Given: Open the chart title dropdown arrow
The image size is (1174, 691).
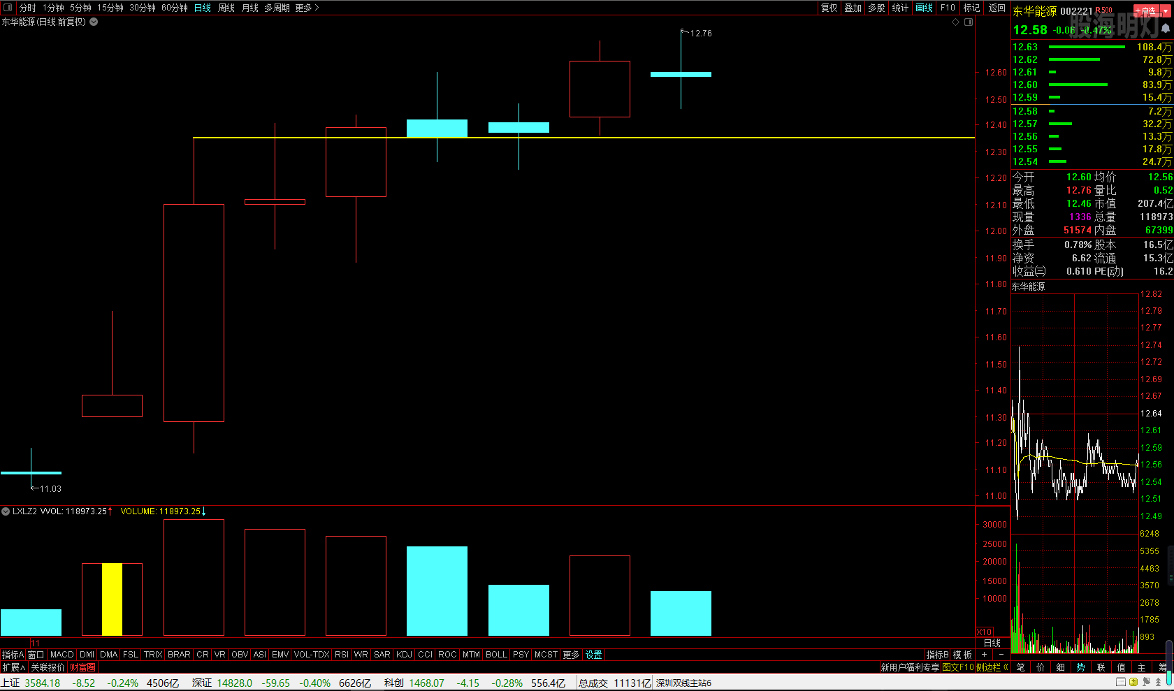Looking at the screenshot, I should point(94,22).
